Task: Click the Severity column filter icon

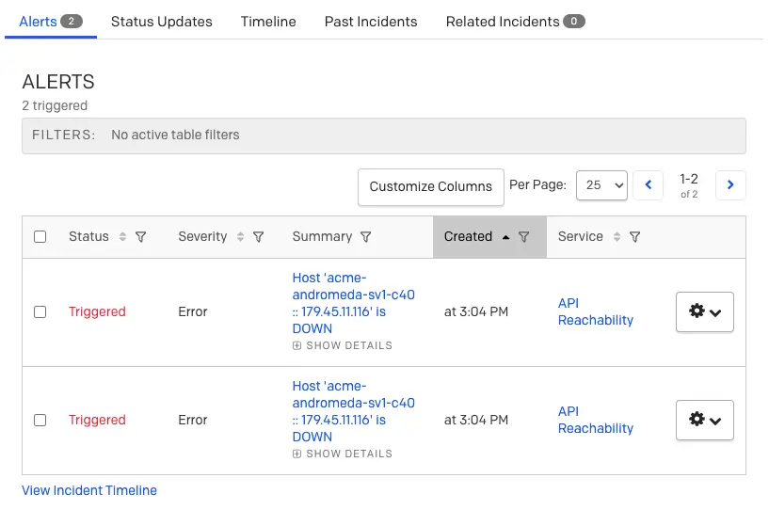Action: (259, 237)
